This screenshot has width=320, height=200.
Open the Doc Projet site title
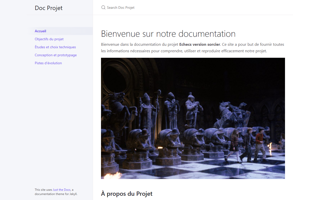click(x=49, y=8)
